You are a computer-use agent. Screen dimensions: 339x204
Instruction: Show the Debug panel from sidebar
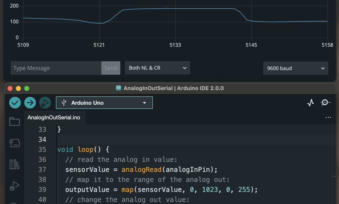point(15,186)
